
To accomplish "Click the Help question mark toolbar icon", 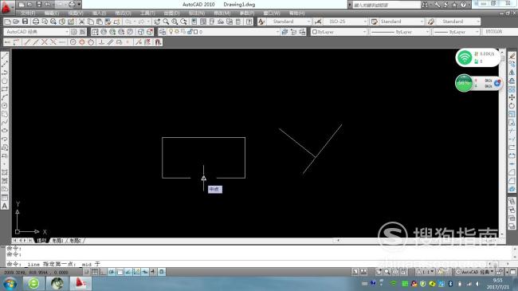I will point(249,22).
